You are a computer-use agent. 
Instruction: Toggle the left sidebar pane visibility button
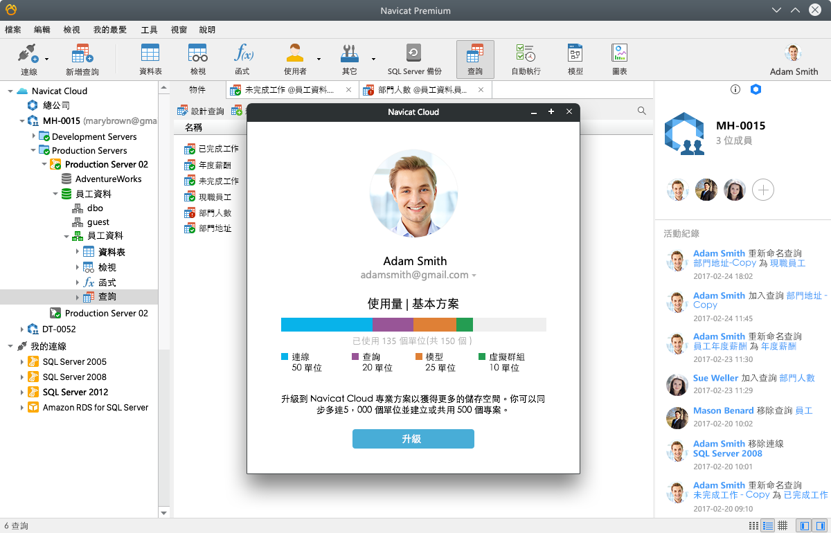pos(804,526)
